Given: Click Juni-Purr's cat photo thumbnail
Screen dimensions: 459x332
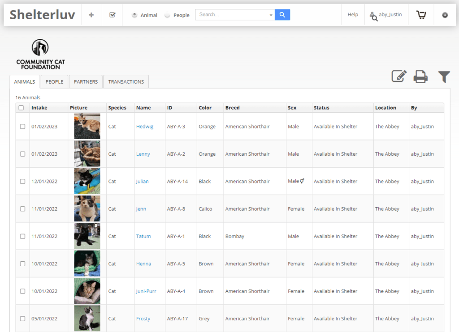Looking at the screenshot, I should (87, 291).
